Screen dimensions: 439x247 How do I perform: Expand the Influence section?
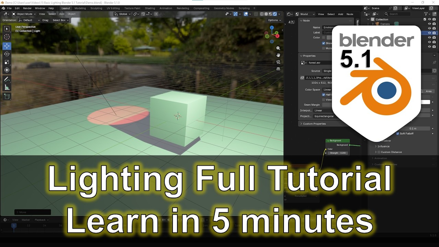coord(383,146)
